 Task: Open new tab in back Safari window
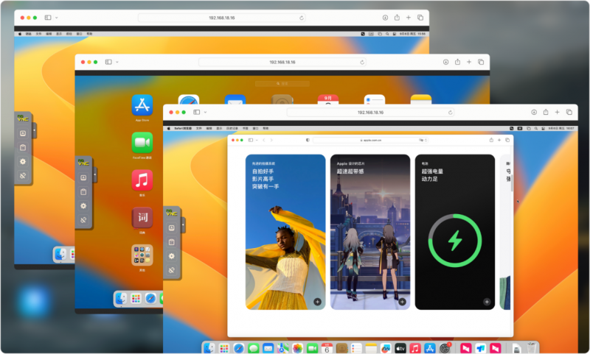point(409,18)
